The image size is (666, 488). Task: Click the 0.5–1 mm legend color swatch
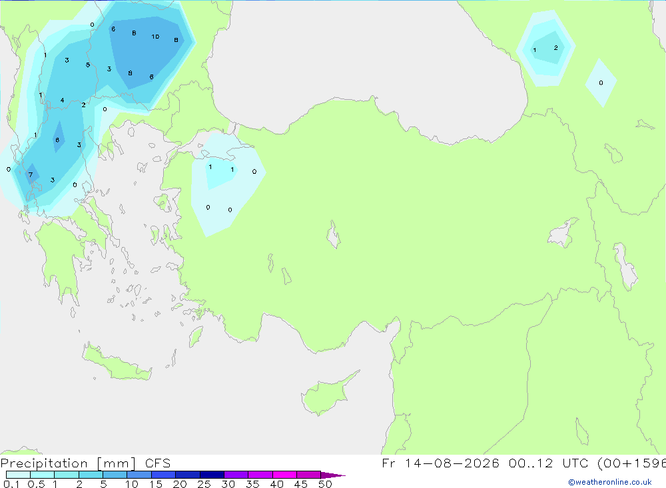click(43, 475)
